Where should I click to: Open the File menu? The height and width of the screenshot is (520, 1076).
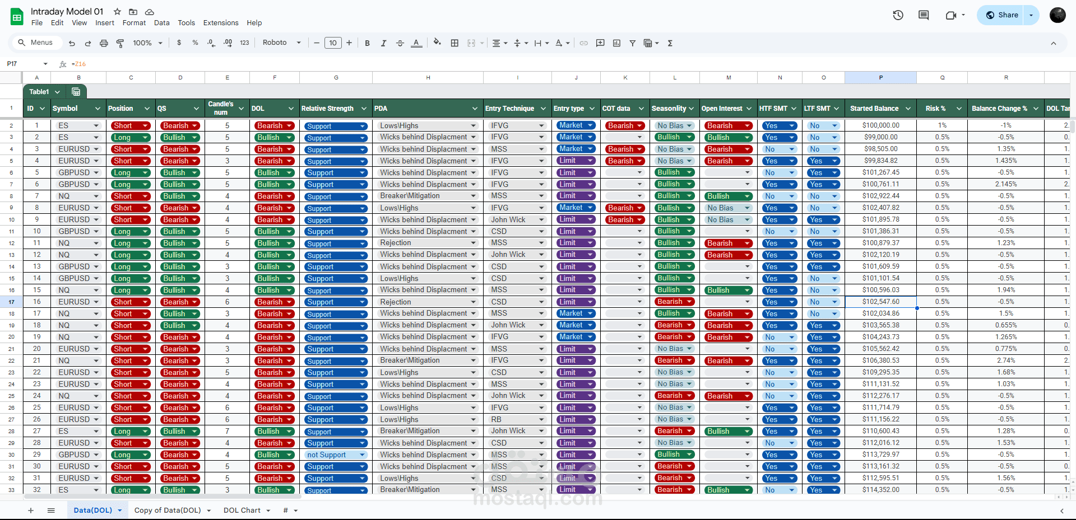pos(37,23)
